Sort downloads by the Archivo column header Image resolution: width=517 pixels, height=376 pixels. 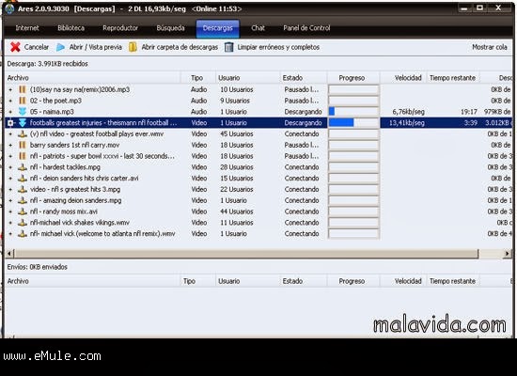(93, 78)
